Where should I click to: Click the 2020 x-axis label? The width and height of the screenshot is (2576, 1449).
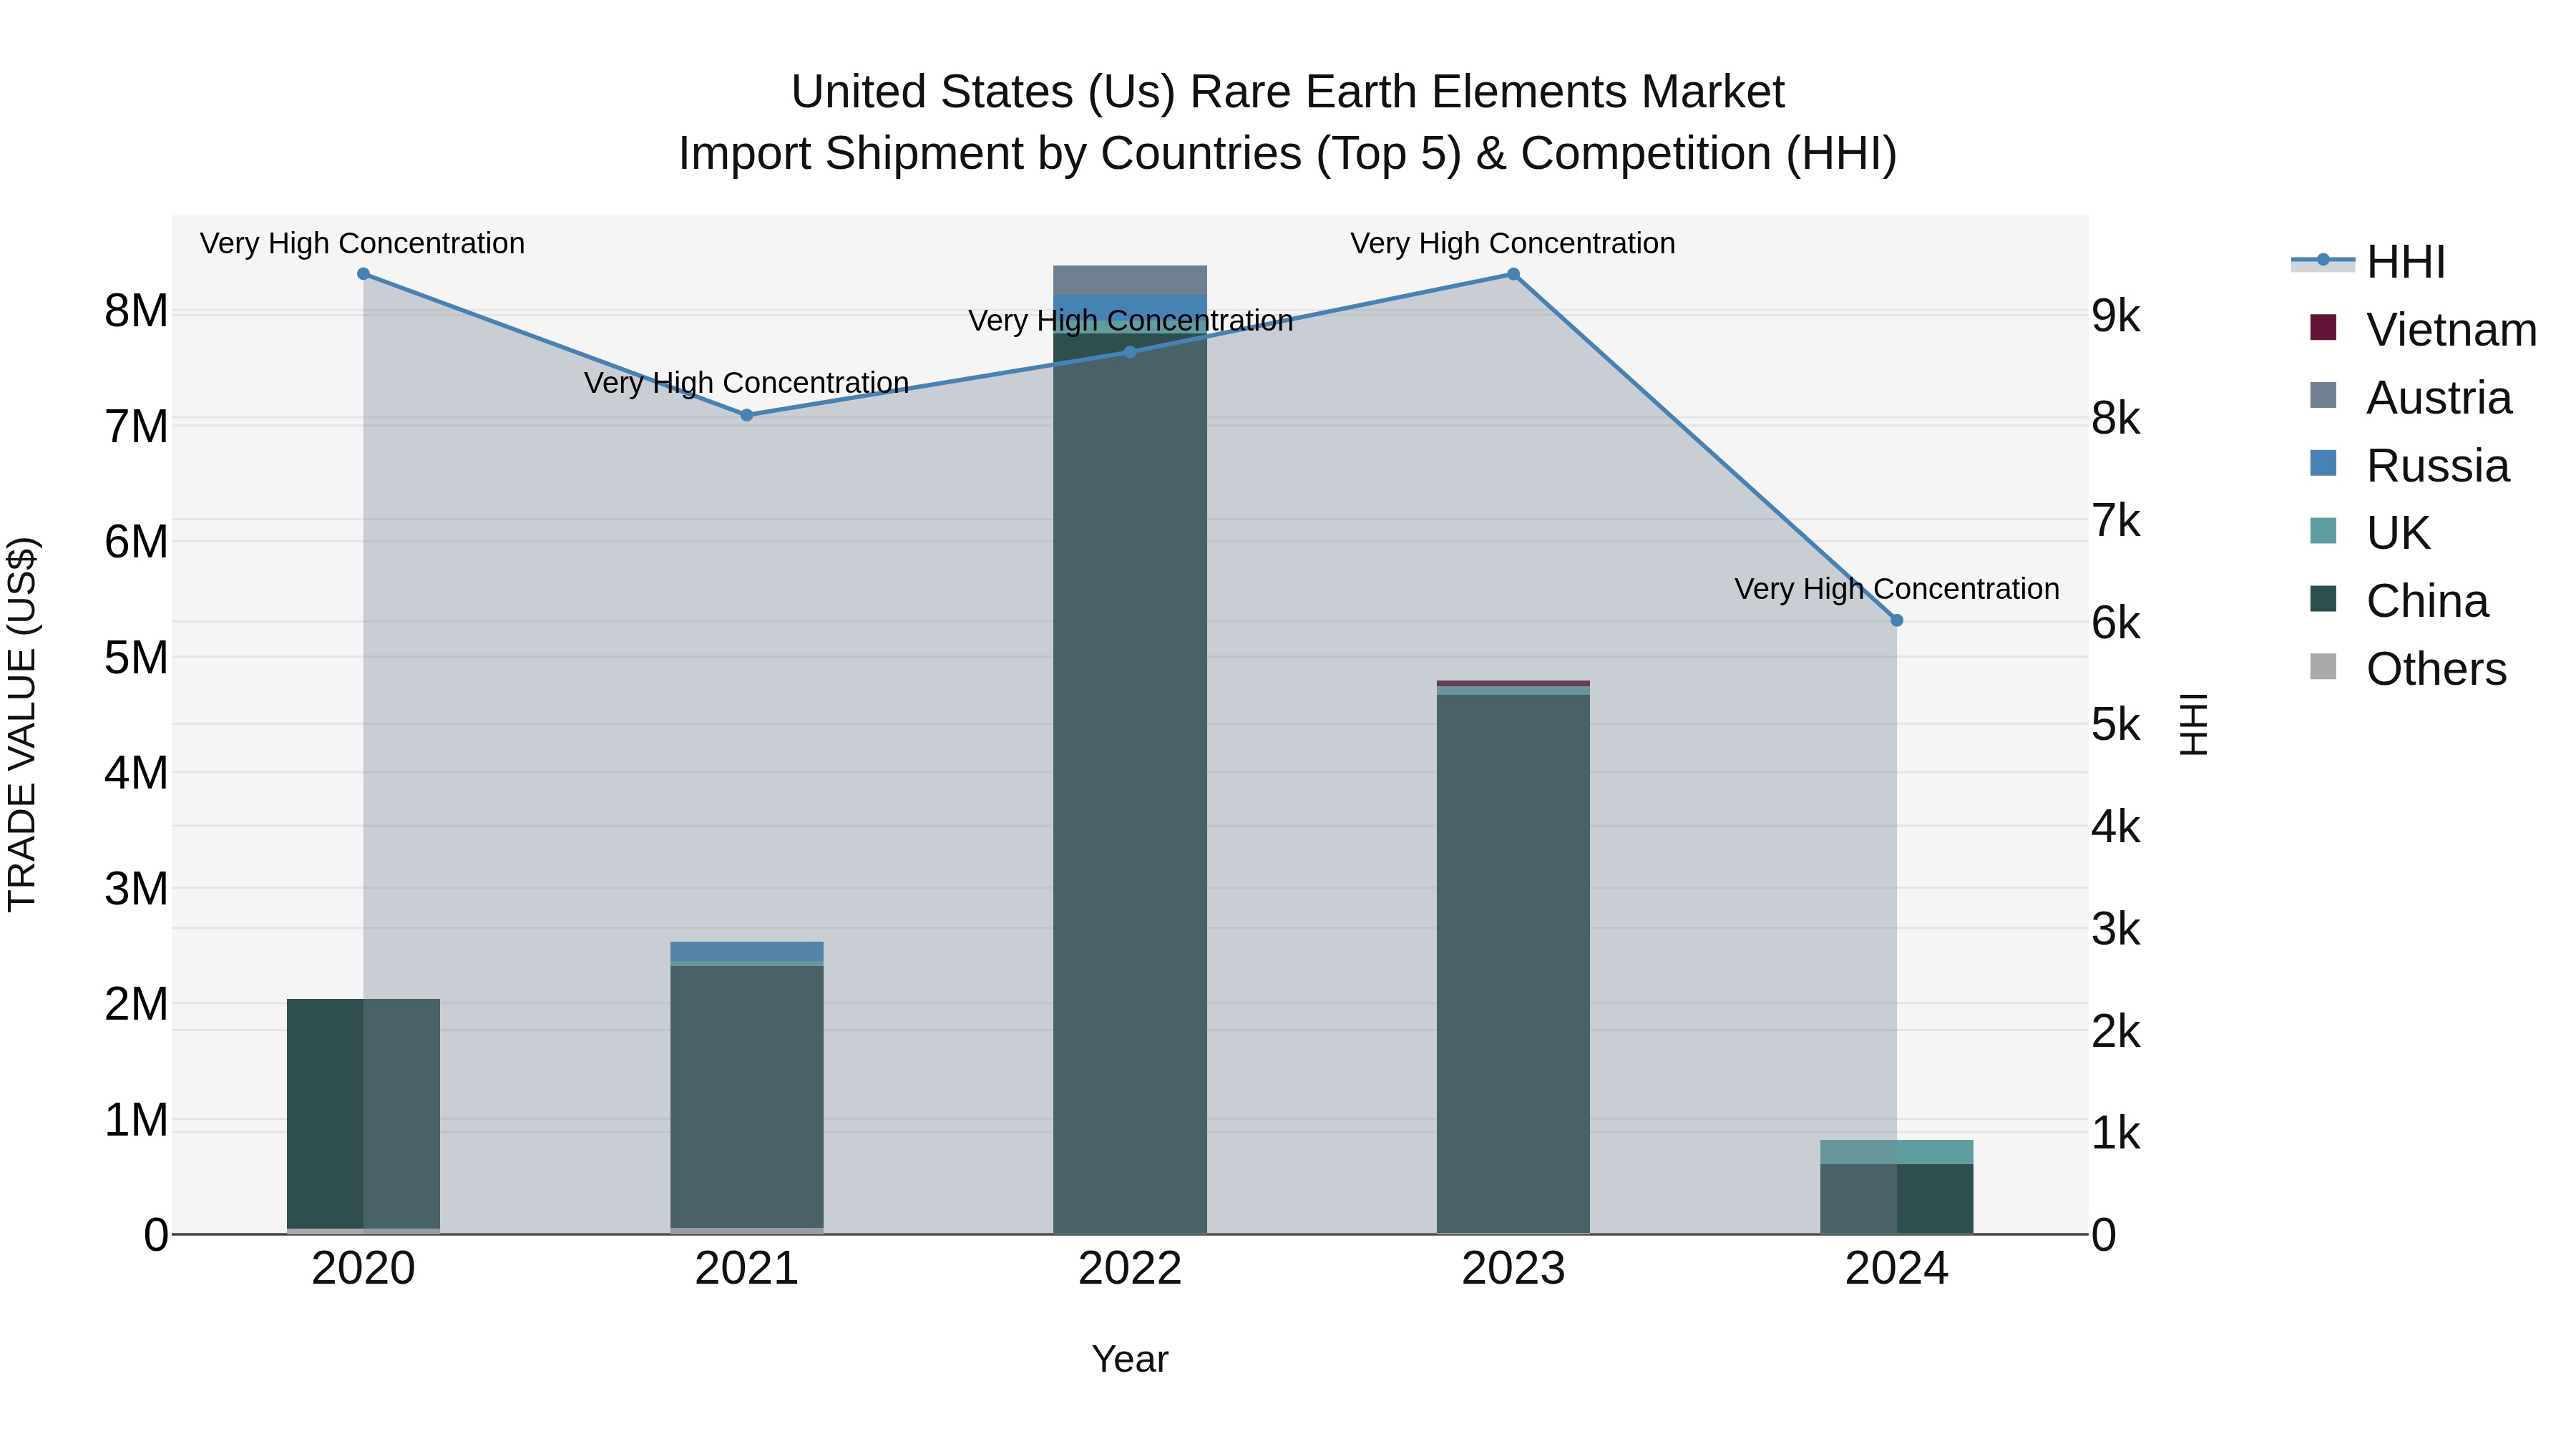(363, 1269)
